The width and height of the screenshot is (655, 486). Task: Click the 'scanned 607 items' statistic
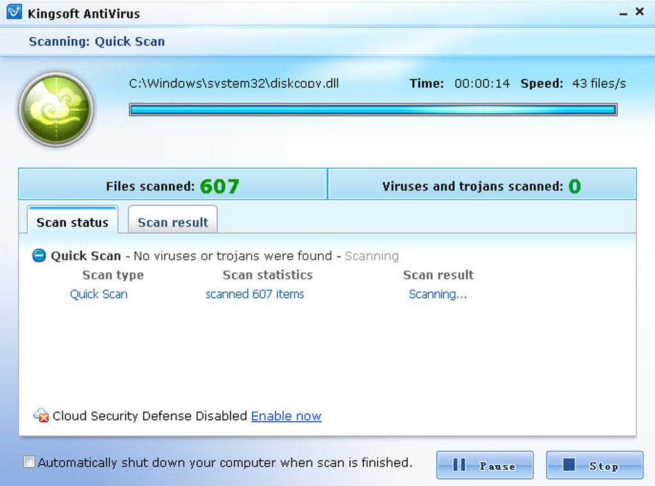pos(255,294)
